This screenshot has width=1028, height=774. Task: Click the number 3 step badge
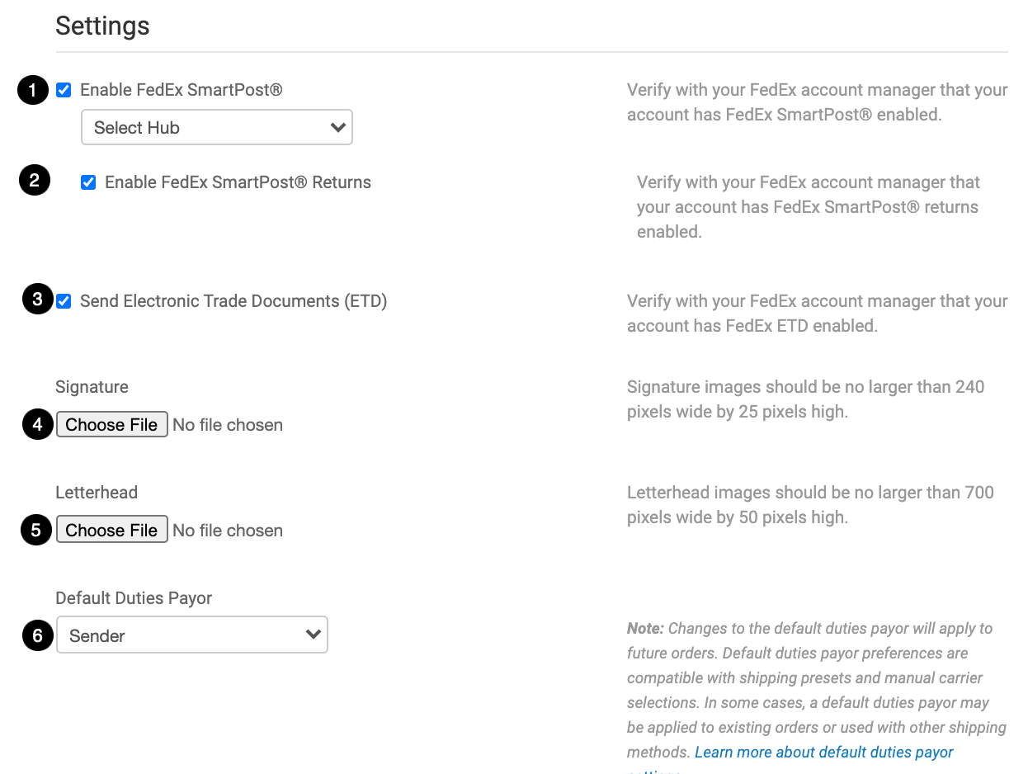pos(36,300)
